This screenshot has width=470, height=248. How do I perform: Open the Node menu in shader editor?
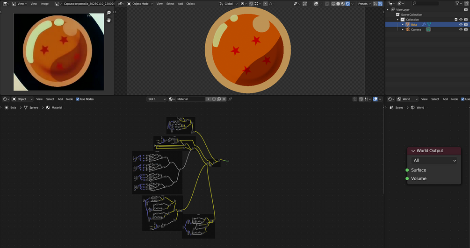point(70,99)
